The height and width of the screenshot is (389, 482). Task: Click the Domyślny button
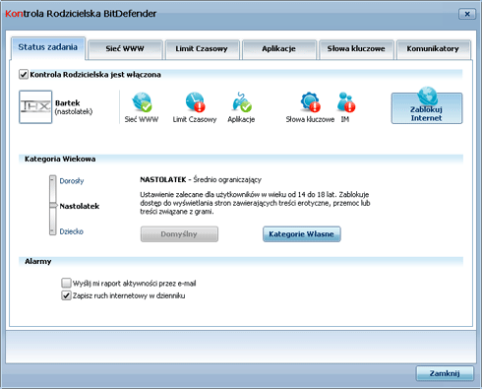[x=179, y=234]
